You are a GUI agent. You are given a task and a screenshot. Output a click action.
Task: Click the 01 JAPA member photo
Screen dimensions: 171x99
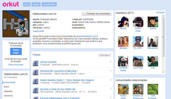coord(138,42)
